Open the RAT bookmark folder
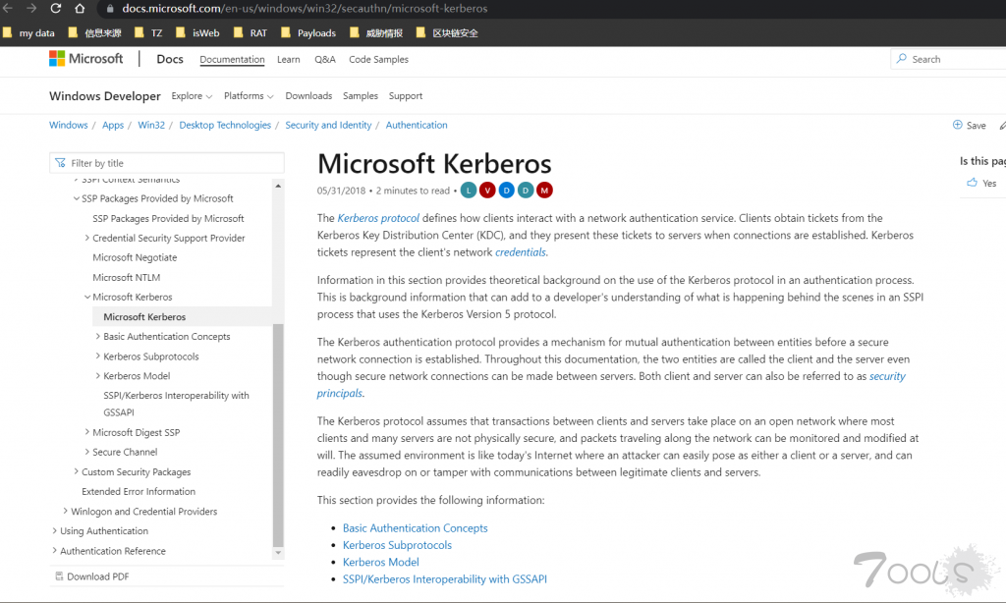Viewport: 1006px width, 603px height. tap(251, 32)
